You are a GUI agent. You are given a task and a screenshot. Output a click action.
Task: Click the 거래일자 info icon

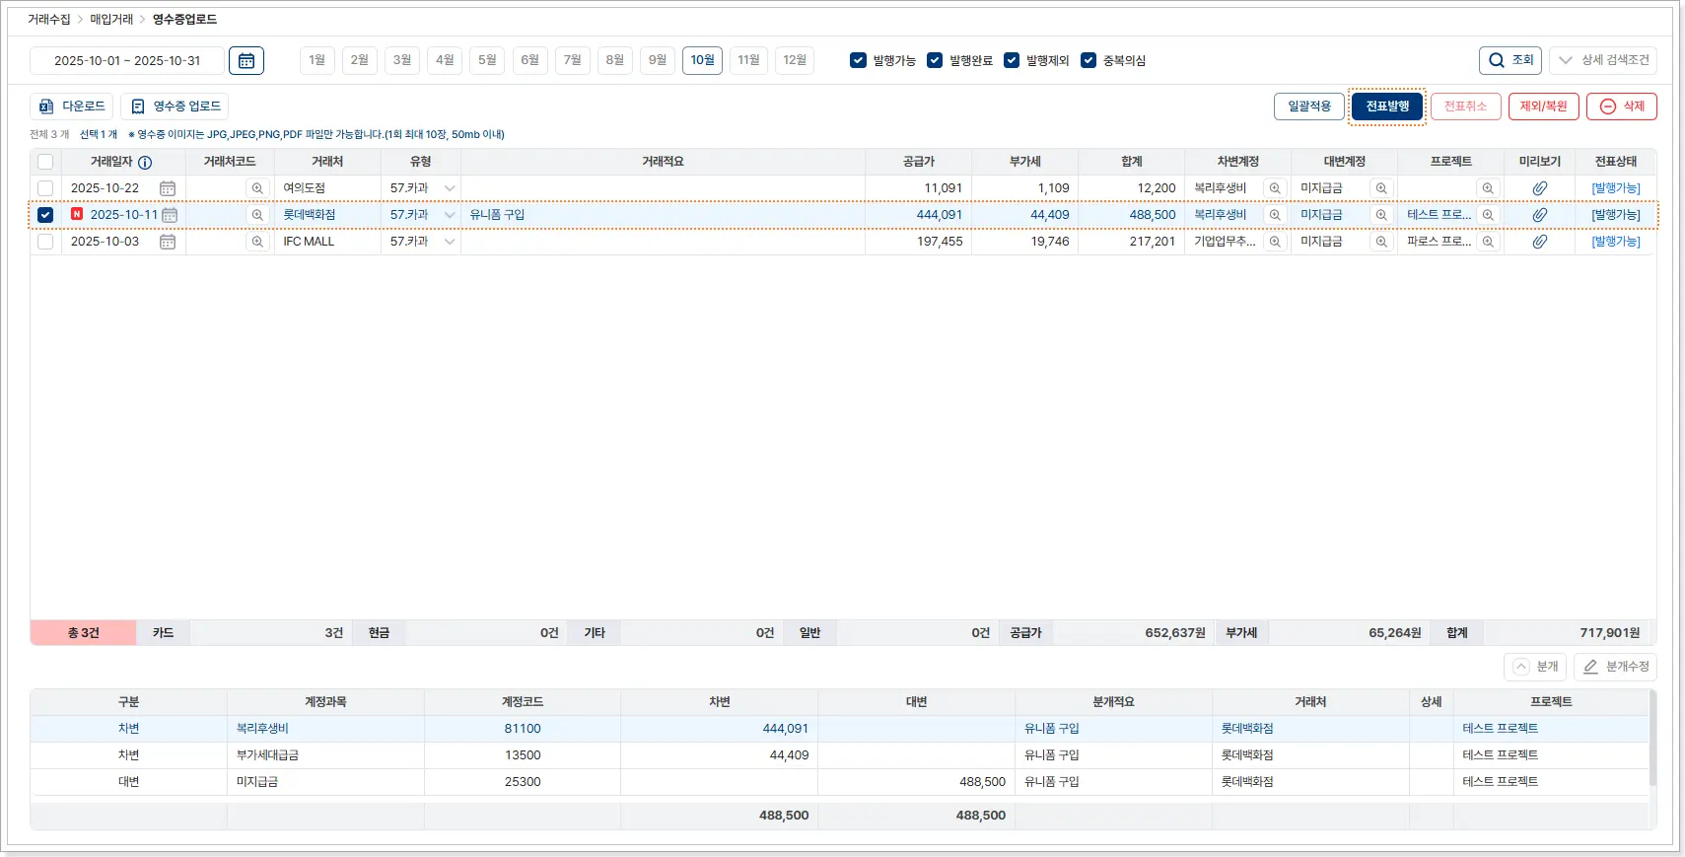click(145, 163)
